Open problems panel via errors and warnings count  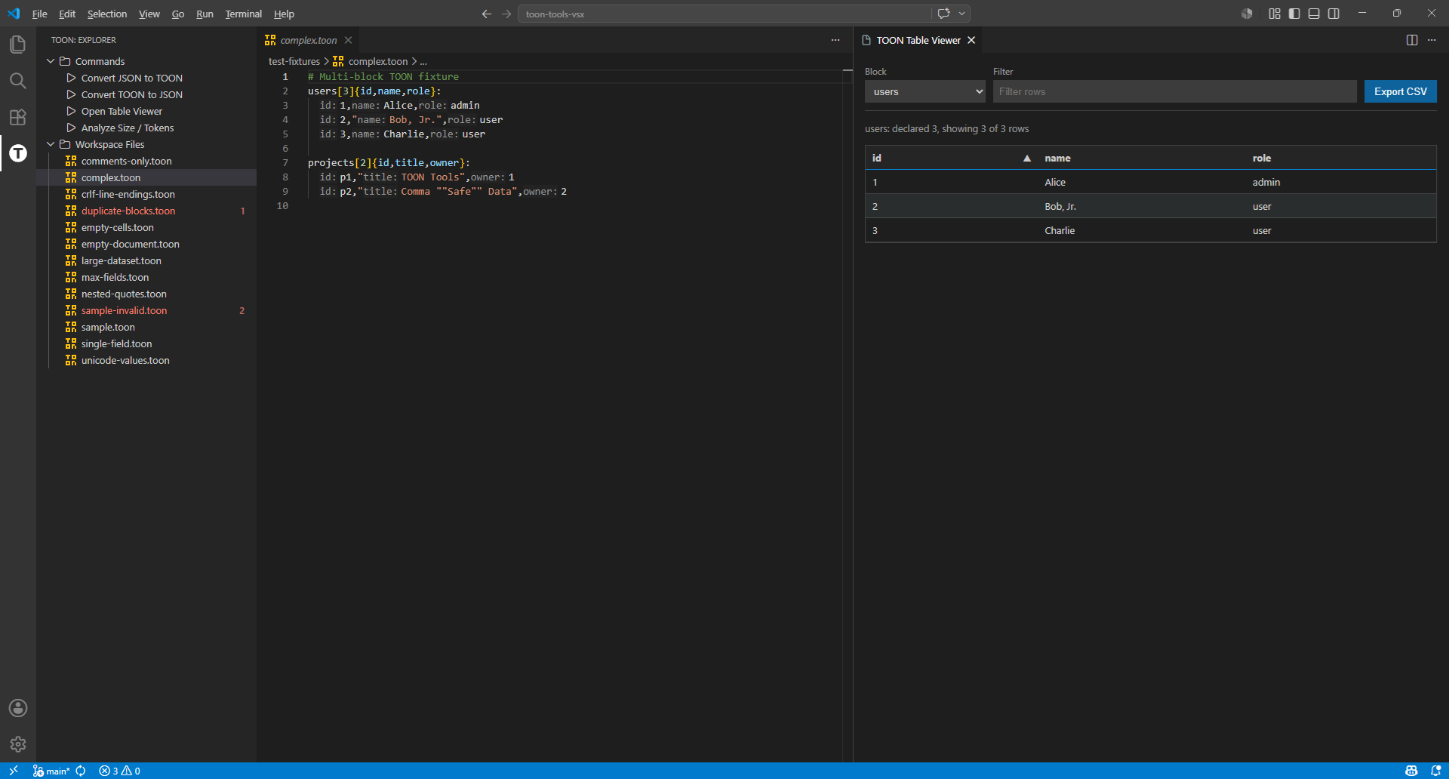119,771
